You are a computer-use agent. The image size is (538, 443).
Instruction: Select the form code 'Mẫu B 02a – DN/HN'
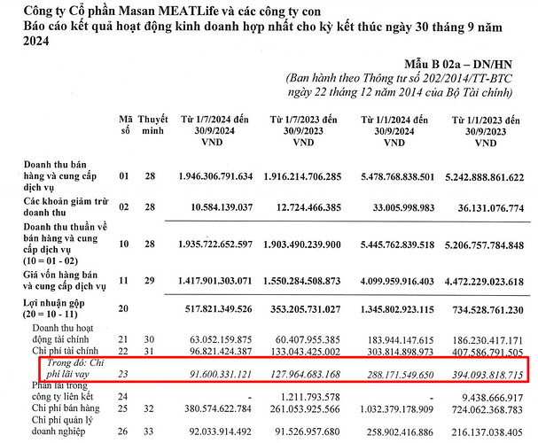458,64
